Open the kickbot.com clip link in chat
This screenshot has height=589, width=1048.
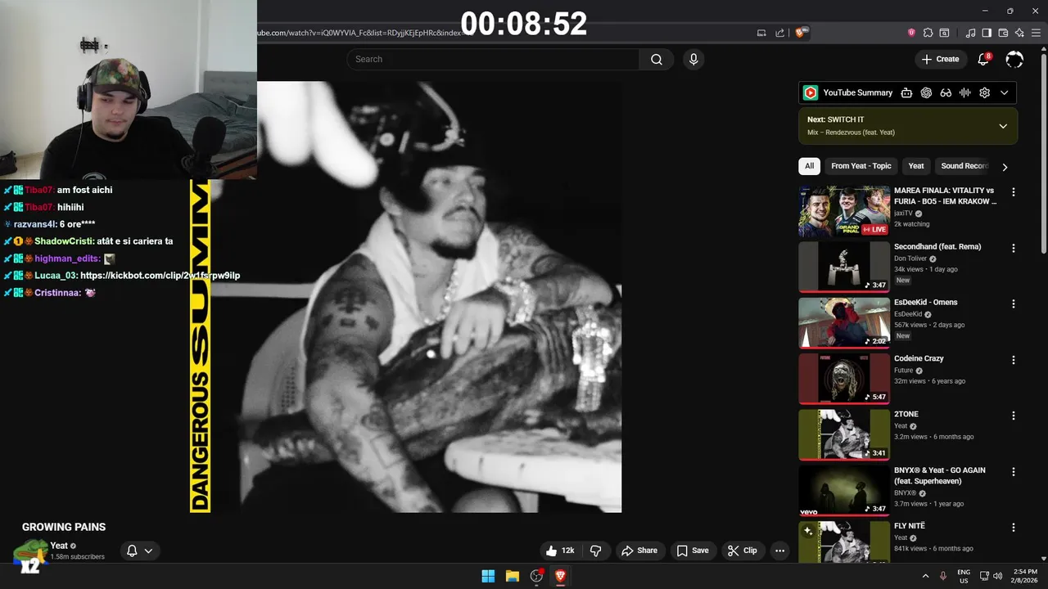pos(160,276)
